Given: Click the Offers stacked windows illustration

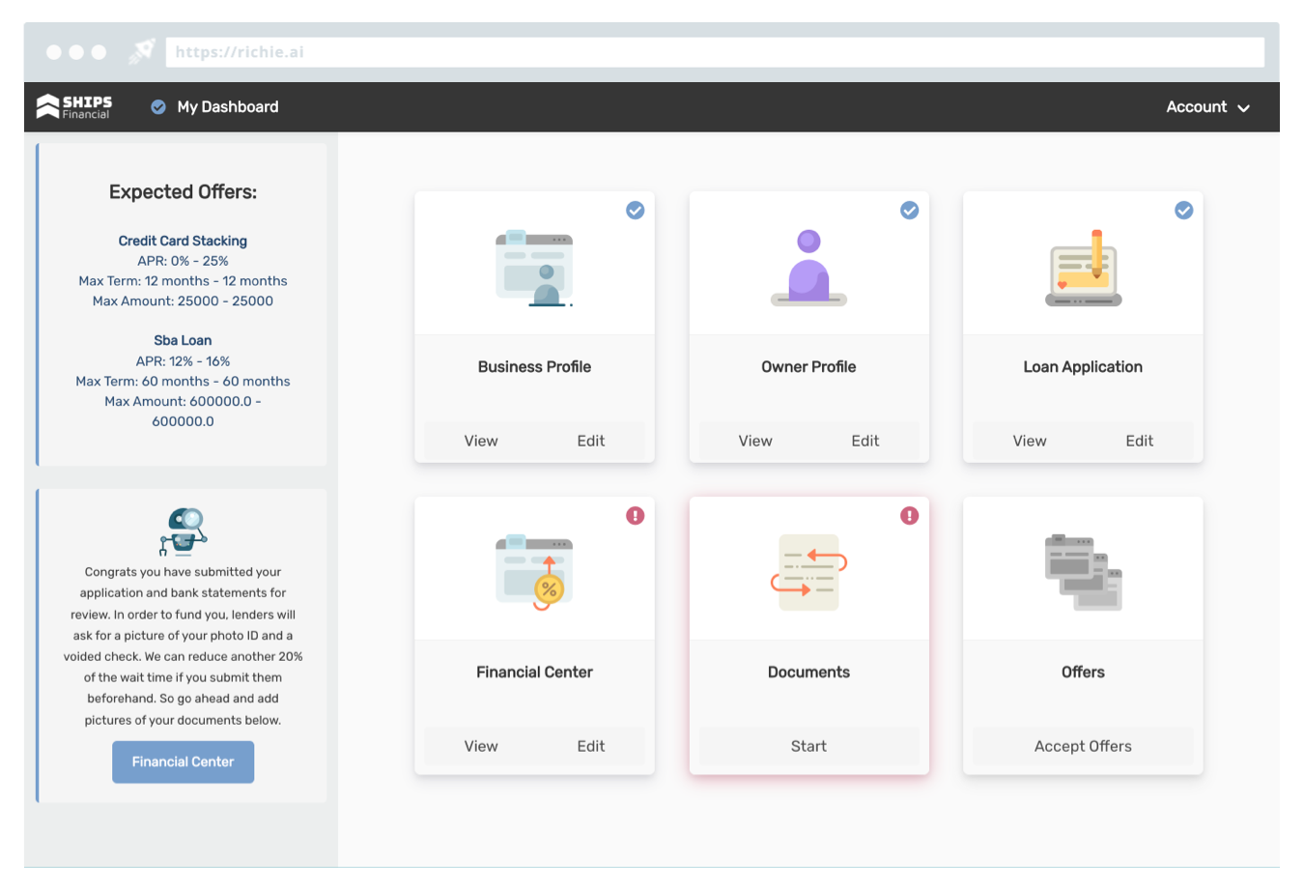Looking at the screenshot, I should pyautogui.click(x=1083, y=572).
